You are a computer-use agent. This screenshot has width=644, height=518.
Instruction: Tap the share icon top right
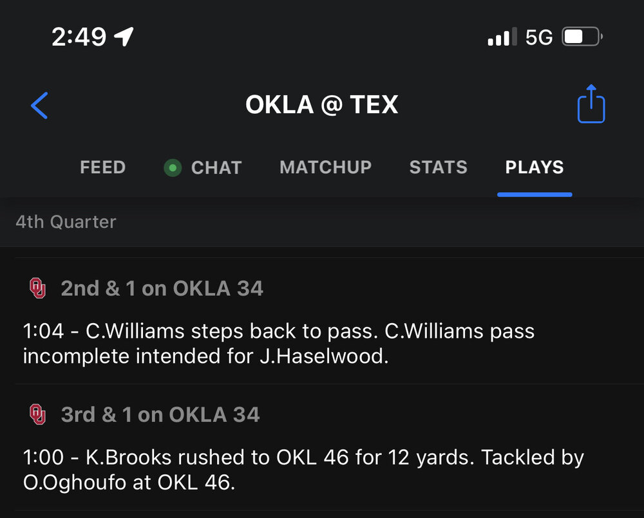[x=591, y=104]
